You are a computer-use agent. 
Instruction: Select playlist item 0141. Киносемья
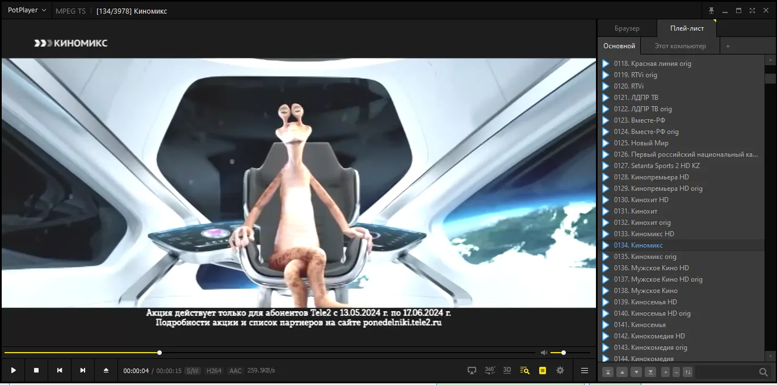point(681,325)
